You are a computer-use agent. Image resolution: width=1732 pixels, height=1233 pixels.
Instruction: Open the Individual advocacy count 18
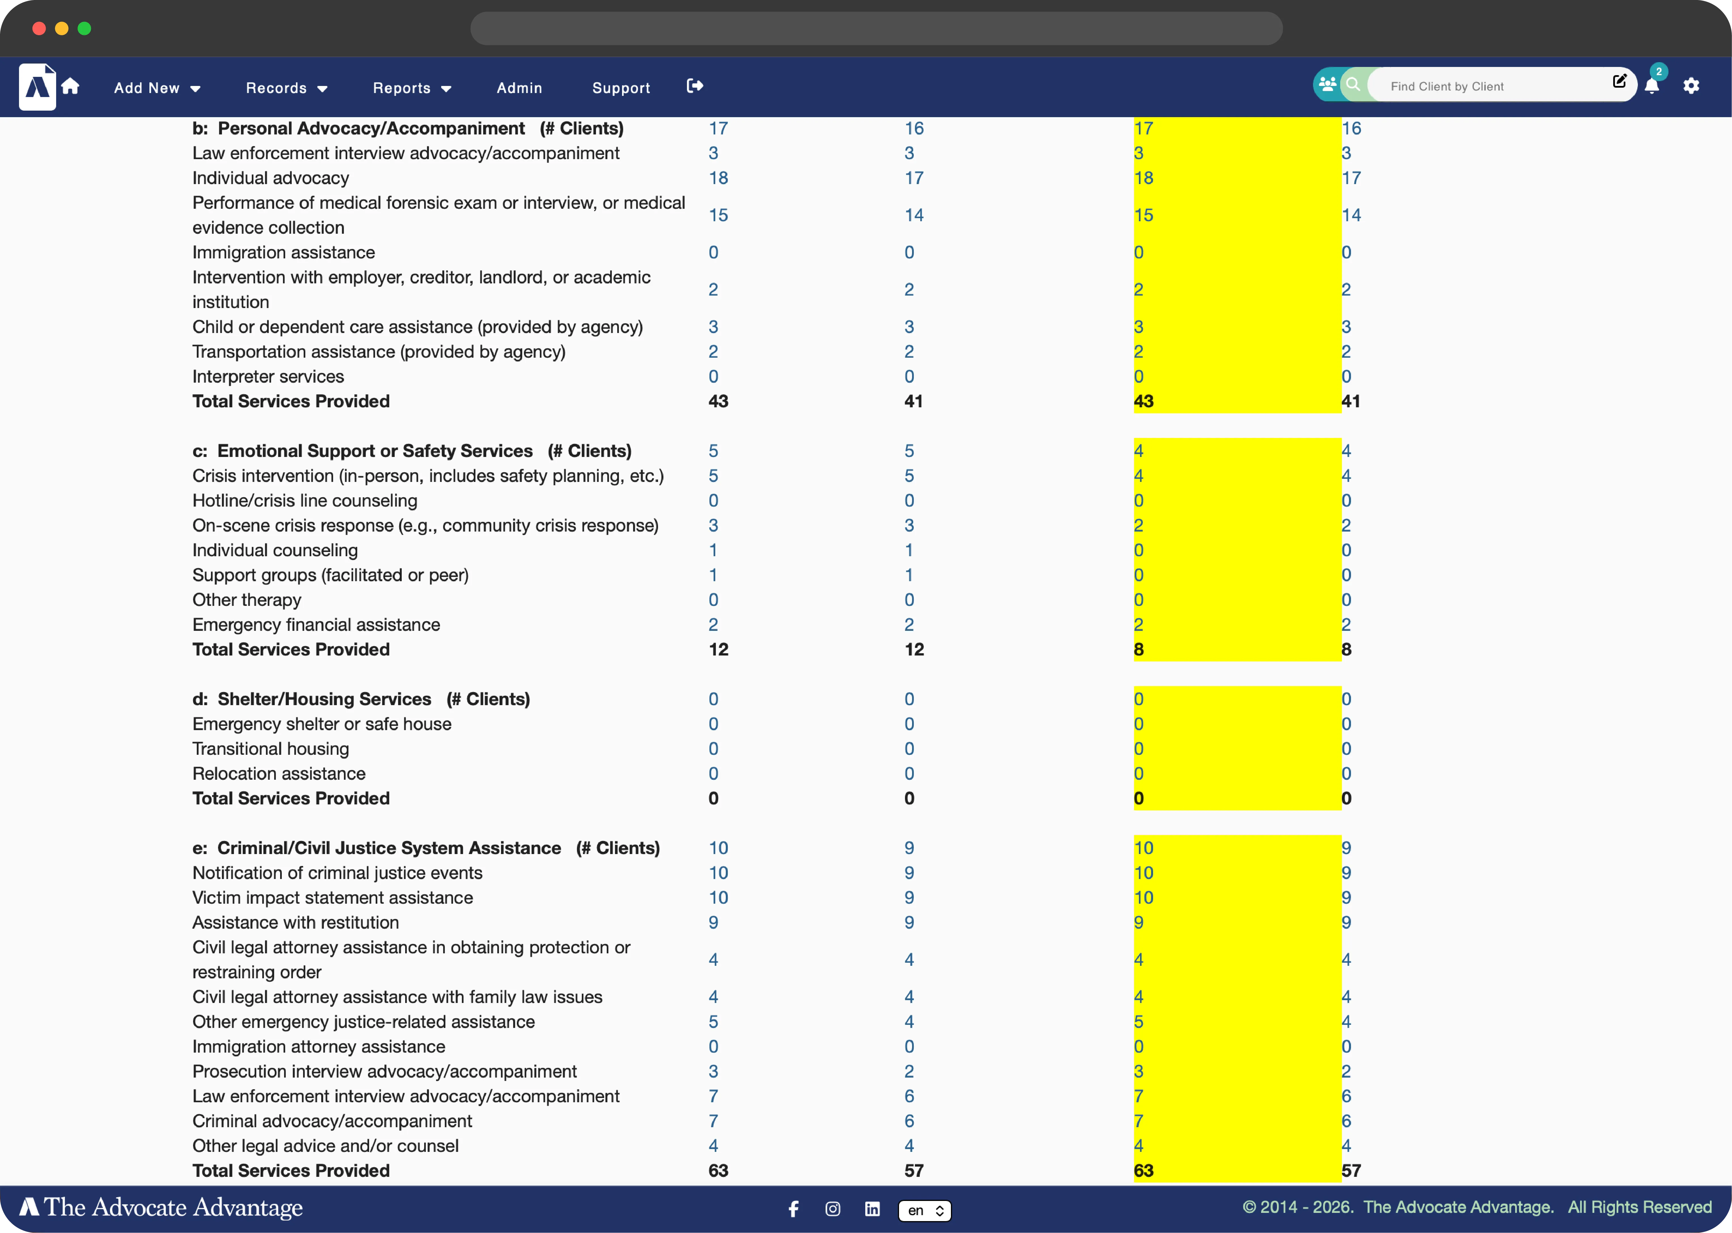[x=718, y=178]
